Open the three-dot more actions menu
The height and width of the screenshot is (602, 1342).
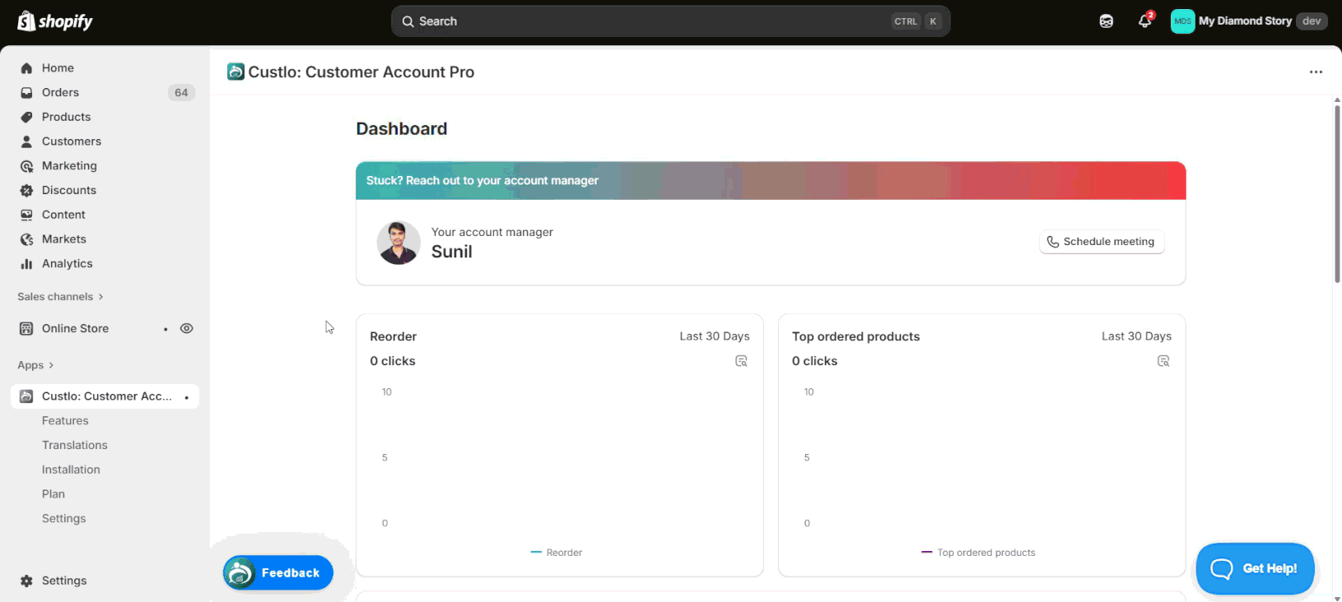tap(1316, 72)
